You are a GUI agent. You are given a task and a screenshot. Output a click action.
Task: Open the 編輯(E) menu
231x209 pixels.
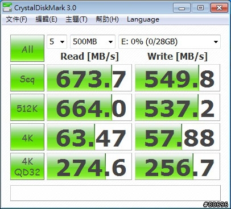47,19
